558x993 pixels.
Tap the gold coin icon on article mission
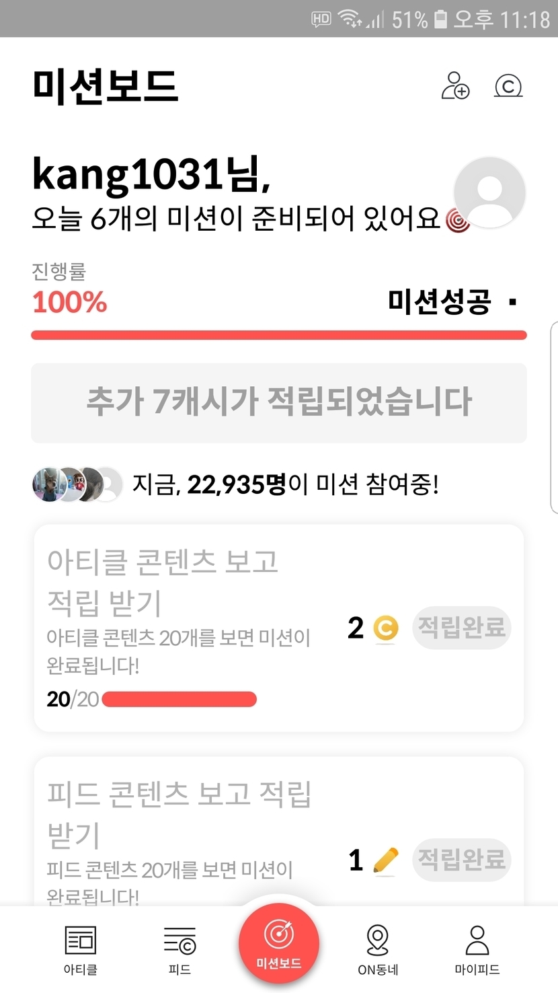tap(385, 628)
